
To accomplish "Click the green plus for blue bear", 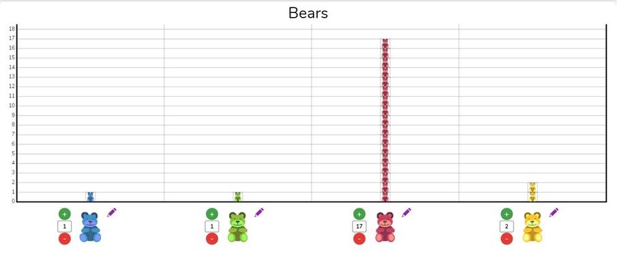I will click(65, 214).
